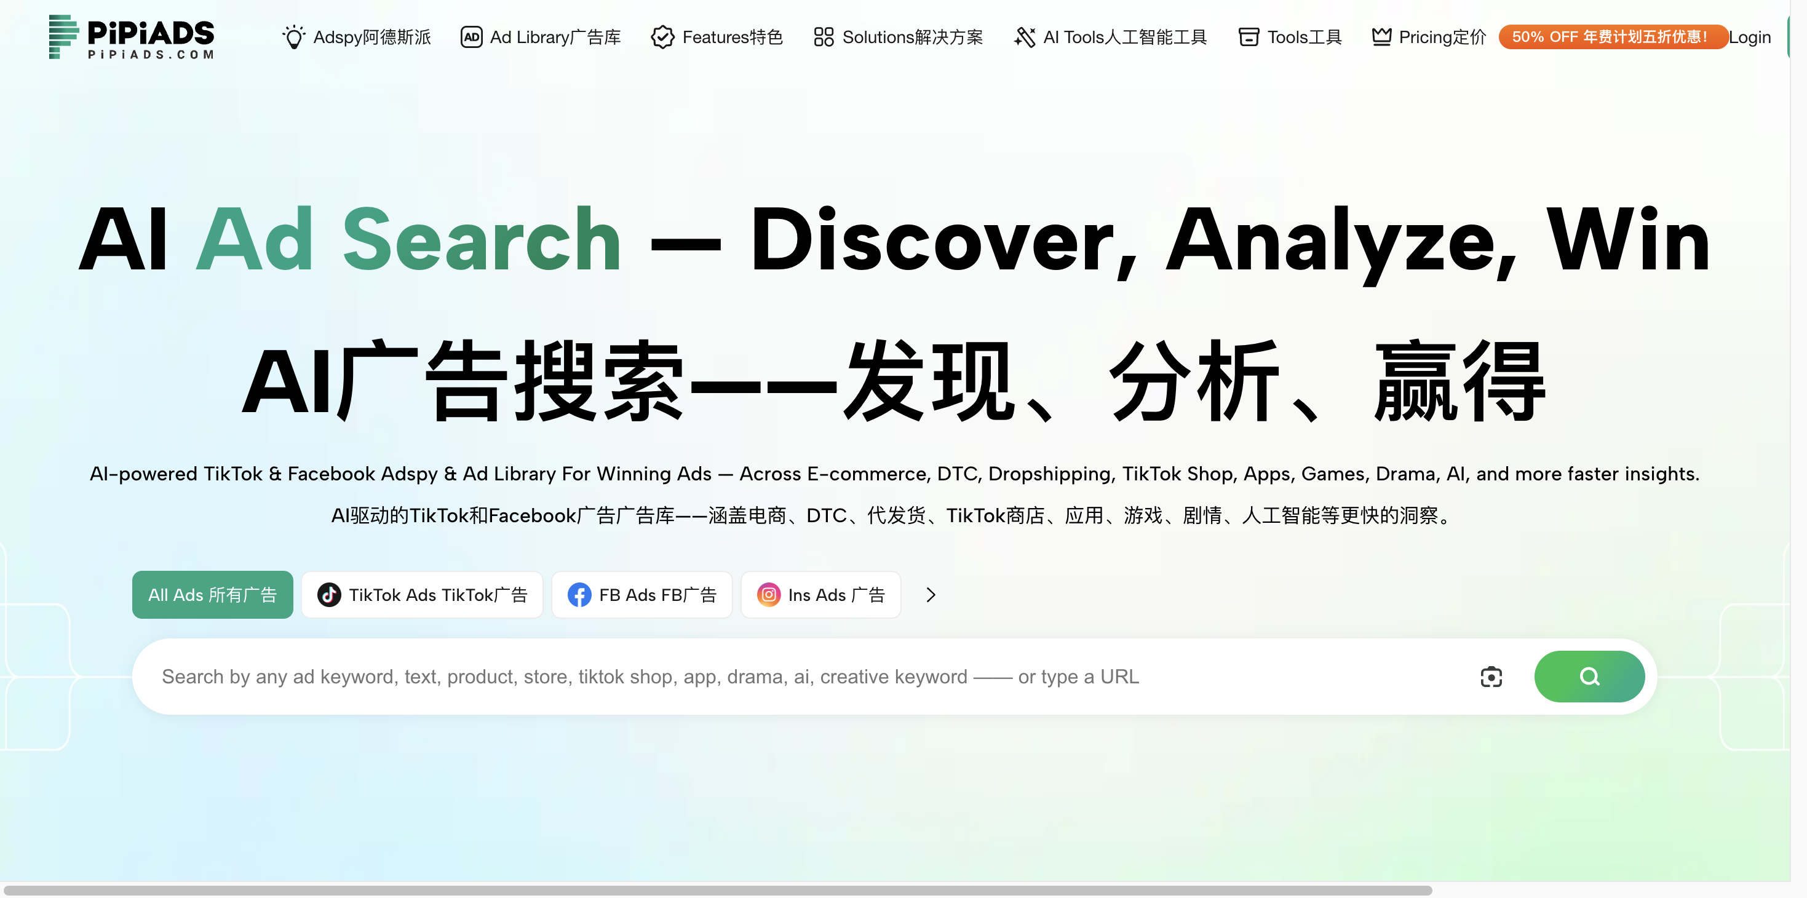Image resolution: width=1807 pixels, height=898 pixels.
Task: Open the Solutions navigation menu
Action: click(x=912, y=37)
